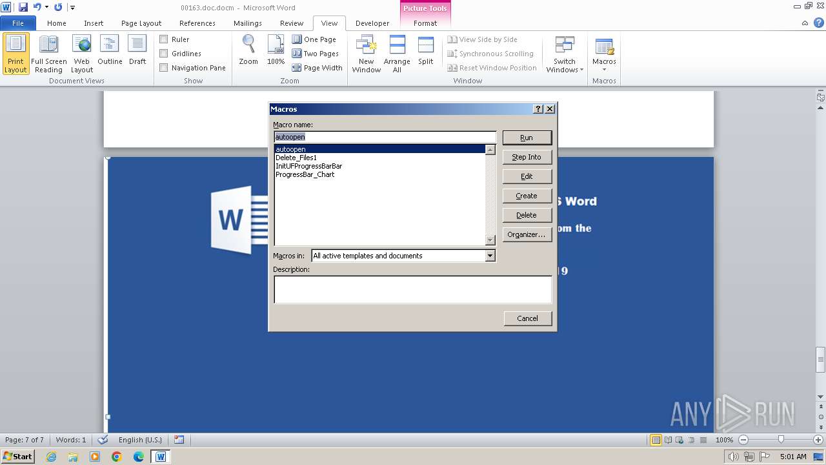The height and width of the screenshot is (465, 826).
Task: Click the spelling check status icon
Action: pos(103,440)
